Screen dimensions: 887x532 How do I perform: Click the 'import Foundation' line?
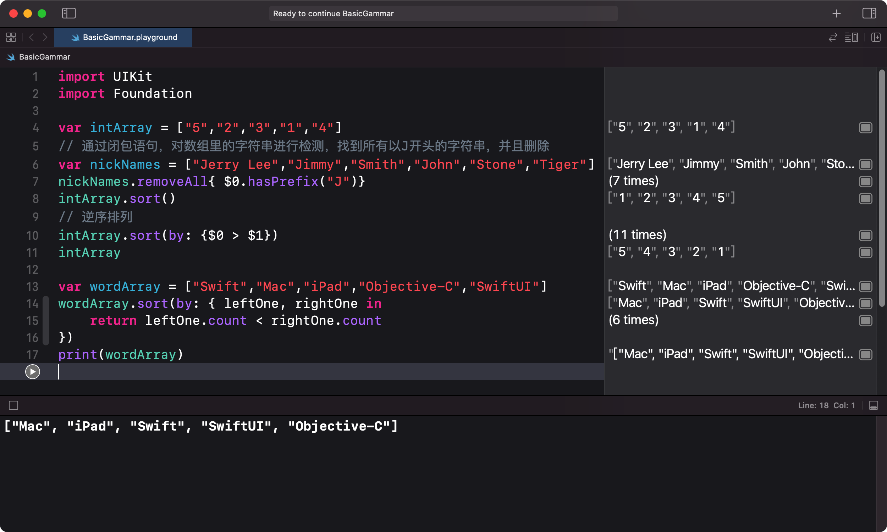pos(125,94)
